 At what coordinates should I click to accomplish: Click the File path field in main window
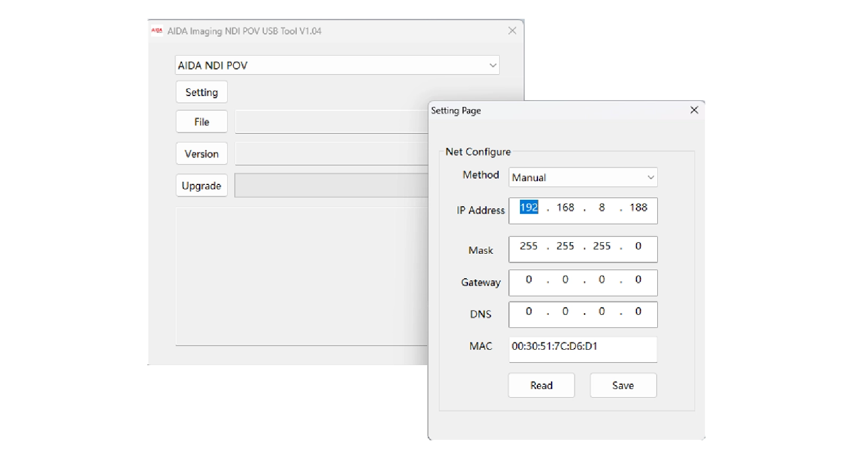[332, 122]
